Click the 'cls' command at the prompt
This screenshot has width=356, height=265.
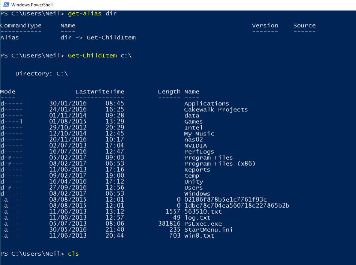(x=73, y=254)
